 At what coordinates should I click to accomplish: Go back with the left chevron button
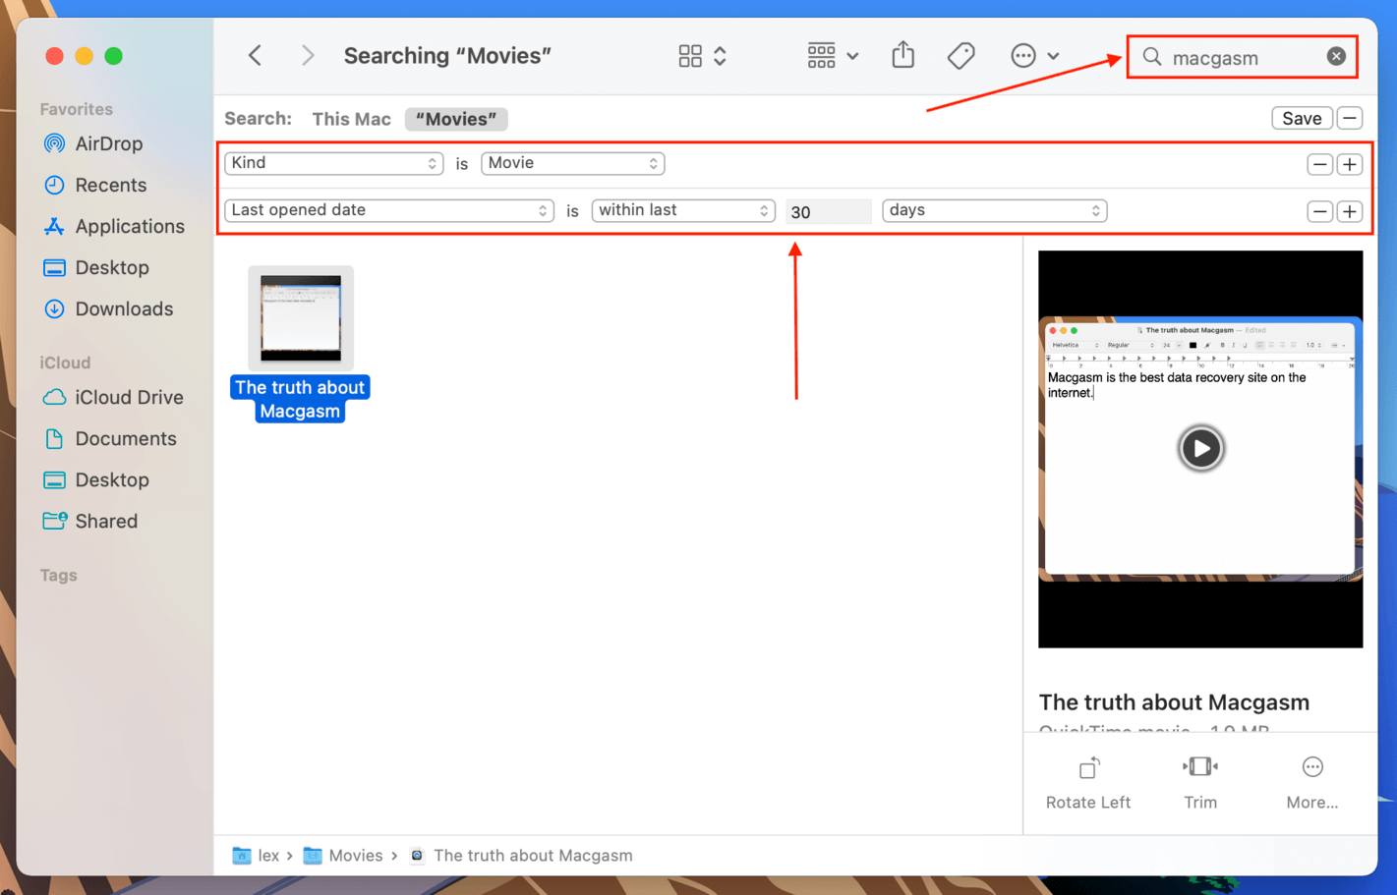pyautogui.click(x=256, y=56)
